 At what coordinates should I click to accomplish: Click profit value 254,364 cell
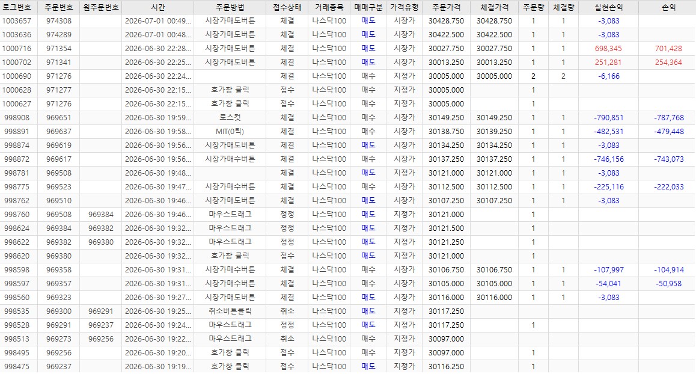pos(668,62)
